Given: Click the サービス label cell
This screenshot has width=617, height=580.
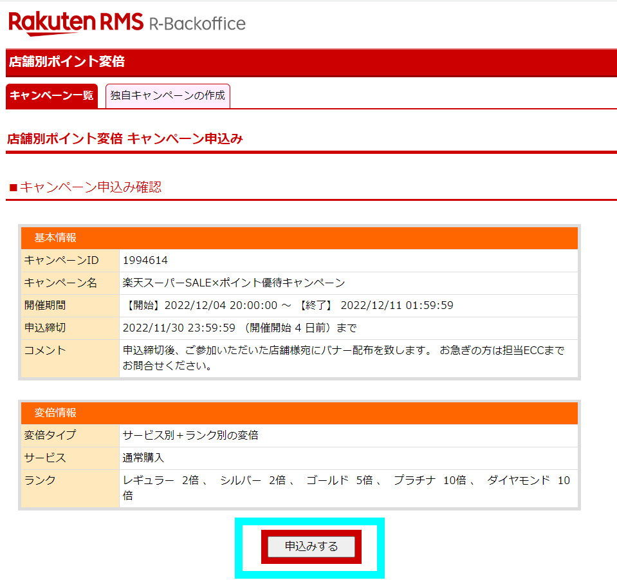Looking at the screenshot, I should (x=70, y=458).
